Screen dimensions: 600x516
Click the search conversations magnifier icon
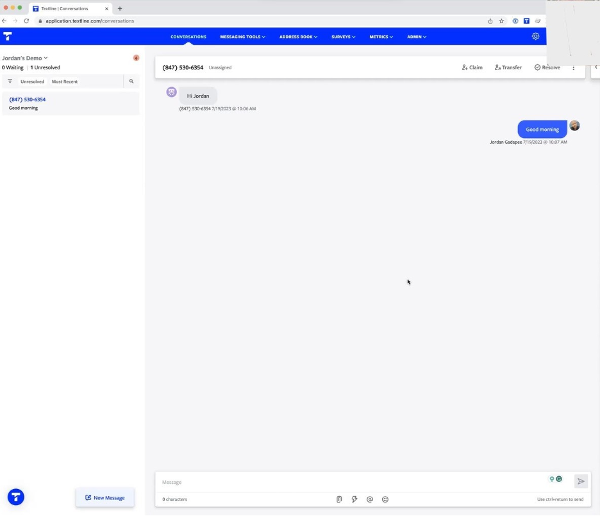click(131, 82)
